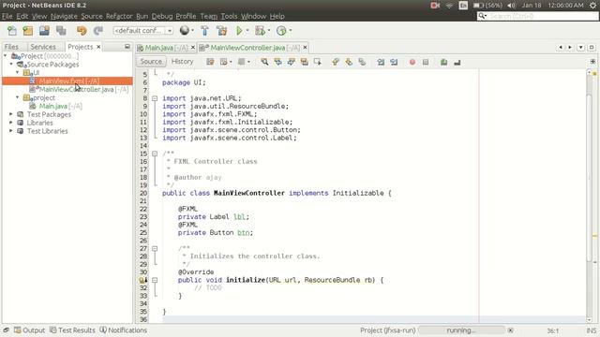Click the Clean and Build icon
This screenshot has height=337, width=600.
click(x=221, y=31)
